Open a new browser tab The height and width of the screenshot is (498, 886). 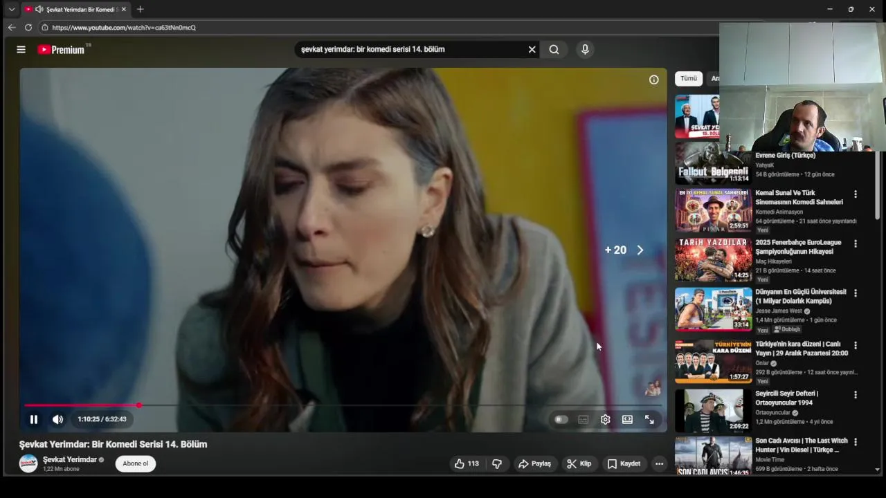140,9
